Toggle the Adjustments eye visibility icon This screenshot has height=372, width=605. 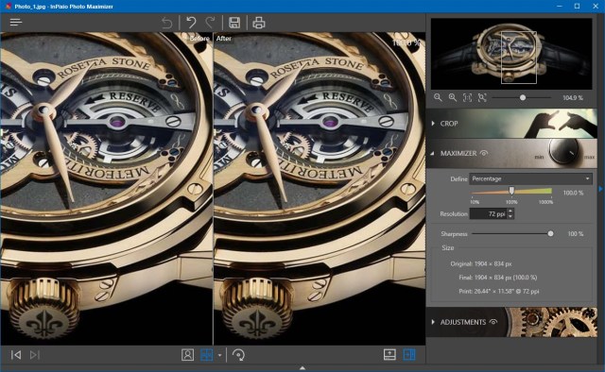pyautogui.click(x=493, y=322)
